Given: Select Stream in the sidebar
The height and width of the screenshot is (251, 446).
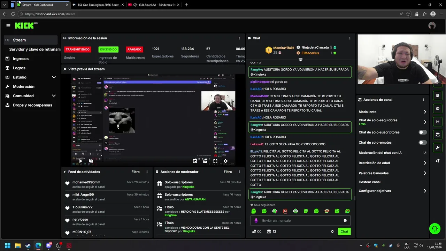Looking at the screenshot, I should tap(31, 40).
